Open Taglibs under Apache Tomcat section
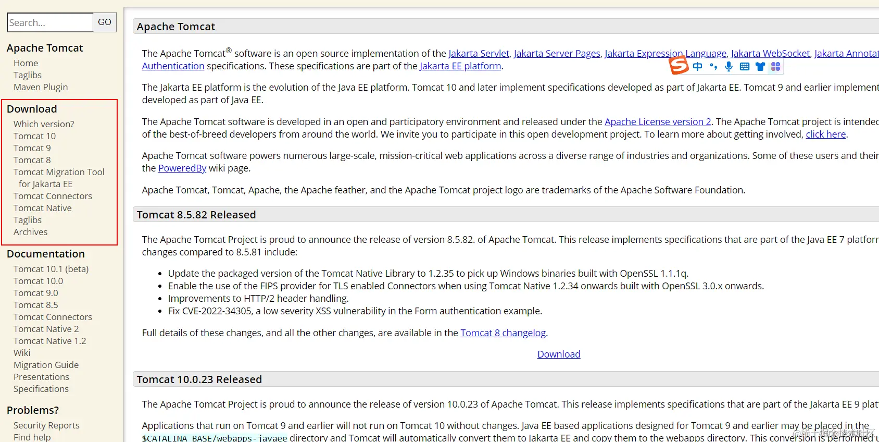This screenshot has width=879, height=442. 28,75
